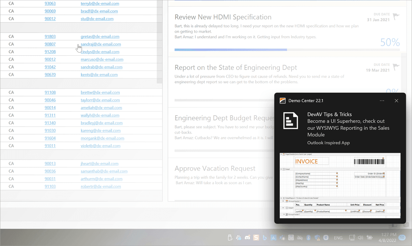Image resolution: width=412 pixels, height=246 pixels.
Task: Open Report on the State of Engineering Dept
Action: coord(236,67)
